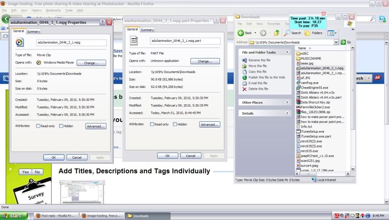Click the Name column header sort arrow
The height and width of the screenshot is (220, 389).
click(x=310, y=48)
